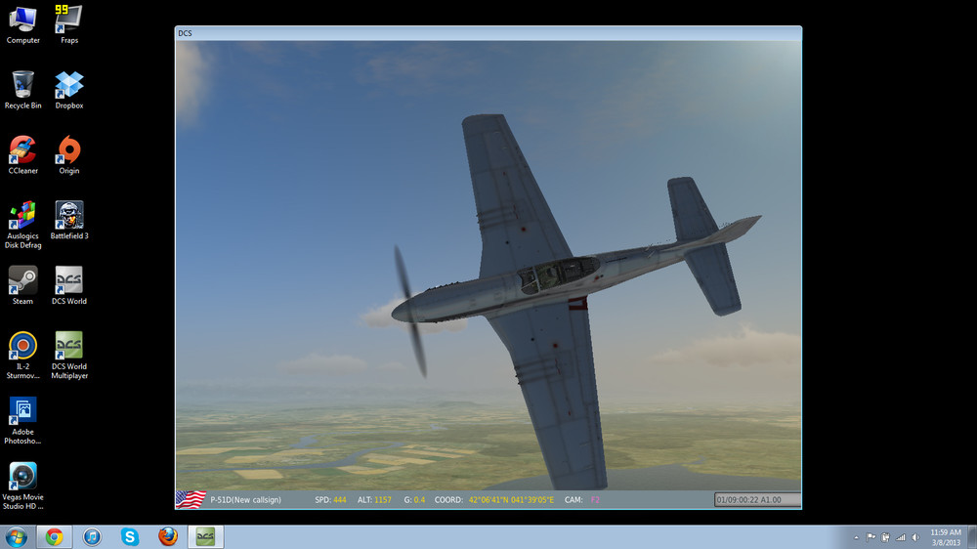Open Firefox from the taskbar
The width and height of the screenshot is (977, 549).
(168, 536)
